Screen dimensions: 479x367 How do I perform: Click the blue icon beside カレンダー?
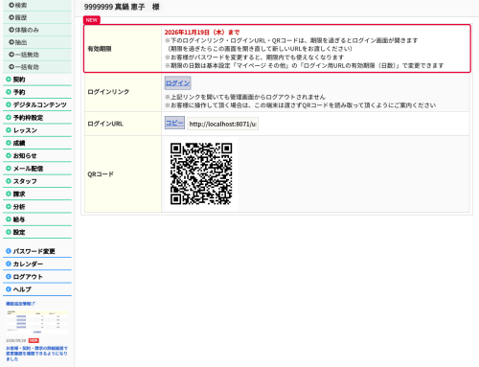[9, 264]
